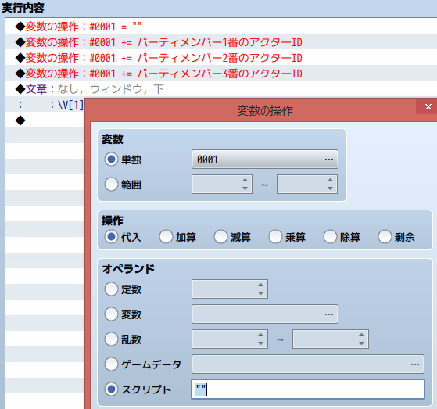The height and width of the screenshot is (409, 437).
Task: Click the 乱数 maximum value spinner
Action: click(x=331, y=339)
